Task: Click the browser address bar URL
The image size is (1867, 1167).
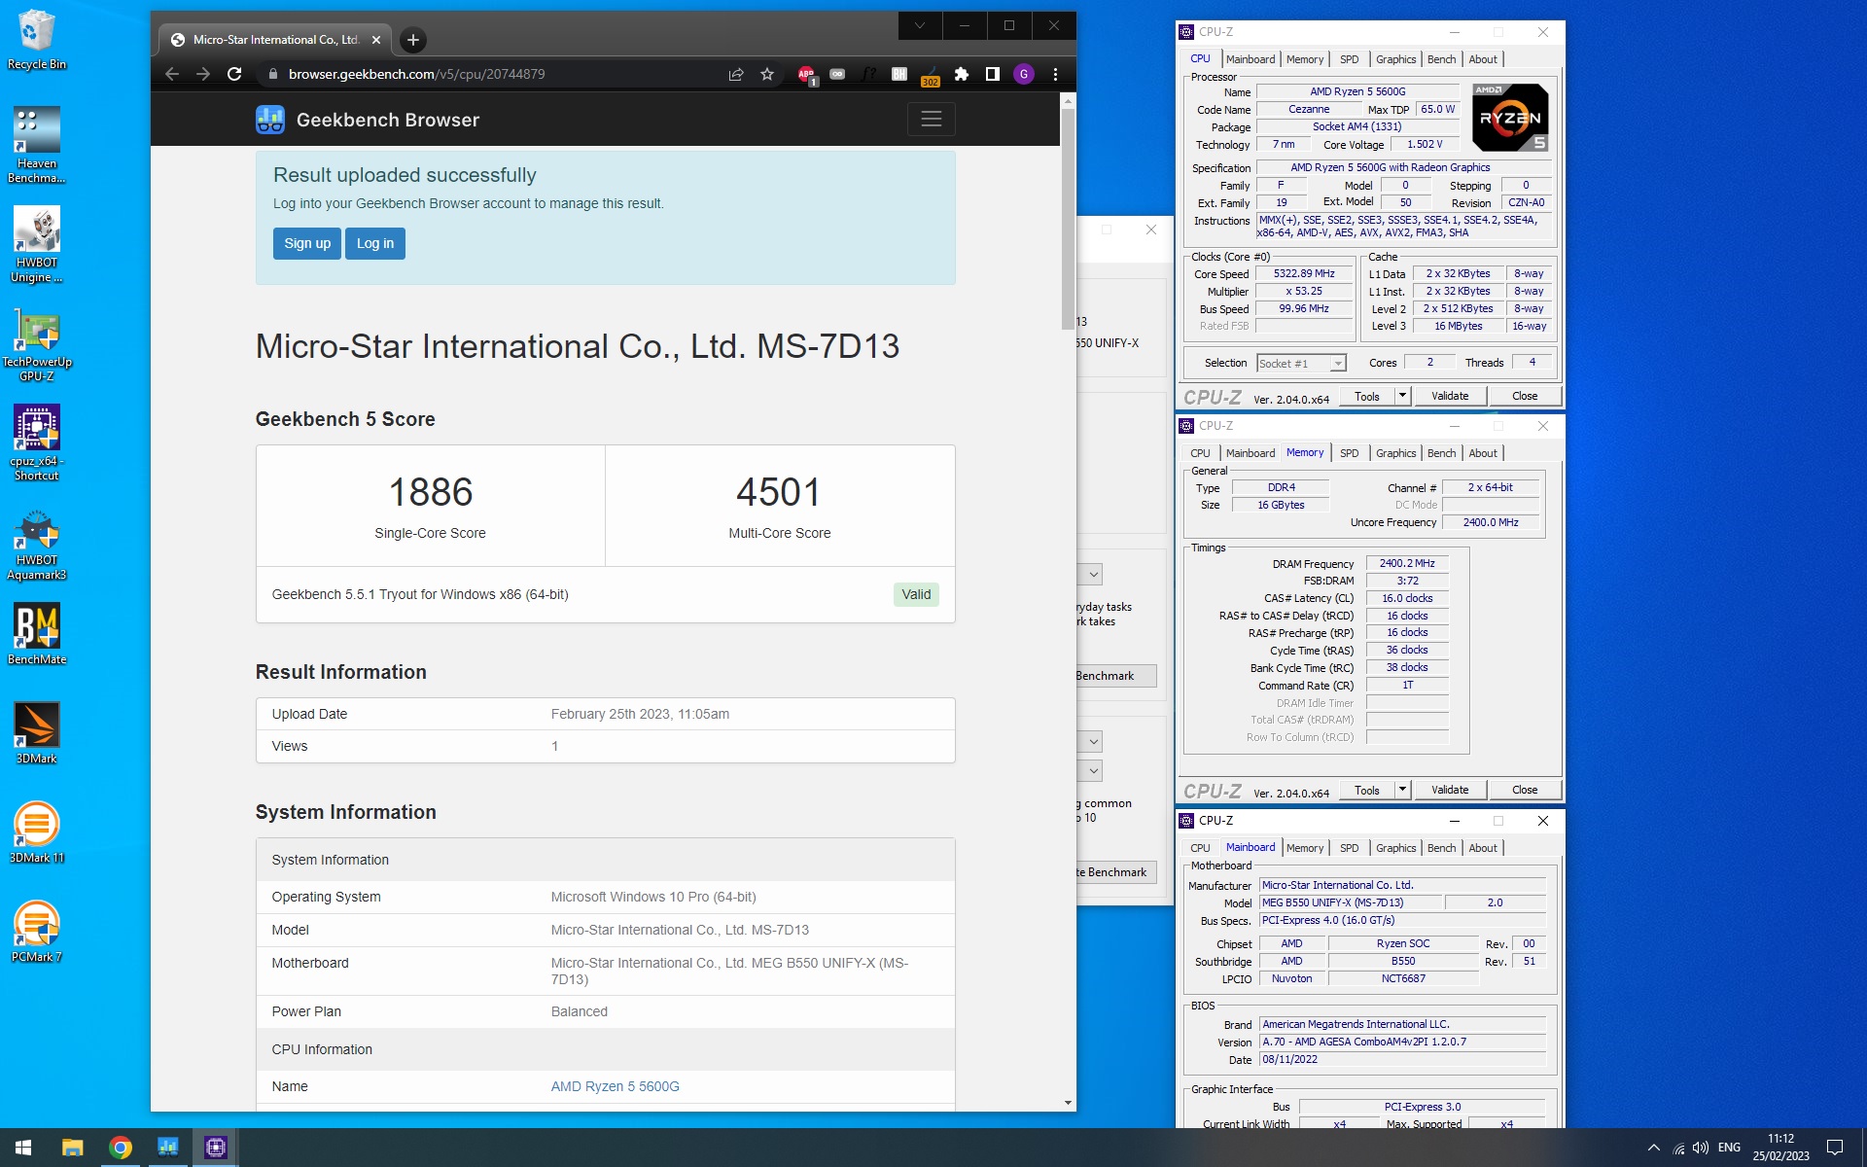Action: point(416,74)
